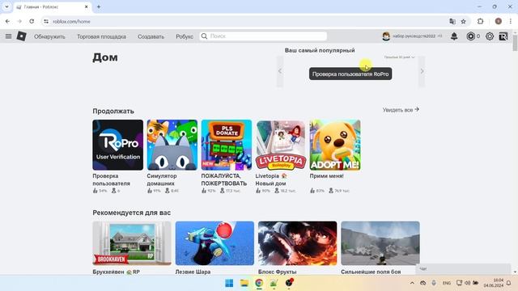Image resolution: width=518 pixels, height=291 pixels.
Task: Open the Pet Simulator cat thumbnail
Action: 172,145
